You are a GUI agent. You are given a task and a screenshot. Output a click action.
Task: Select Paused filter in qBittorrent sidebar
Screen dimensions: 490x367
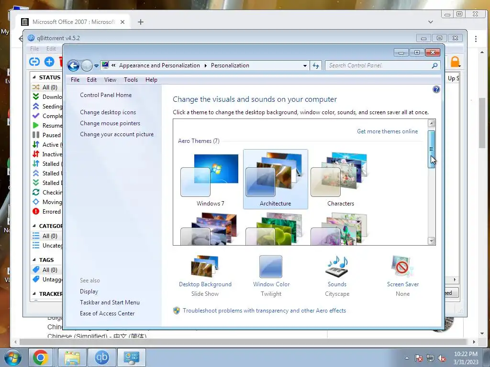coord(47,135)
